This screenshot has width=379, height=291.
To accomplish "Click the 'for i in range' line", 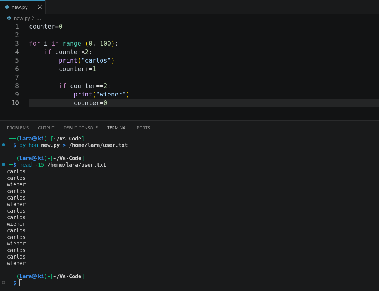I will (73, 44).
